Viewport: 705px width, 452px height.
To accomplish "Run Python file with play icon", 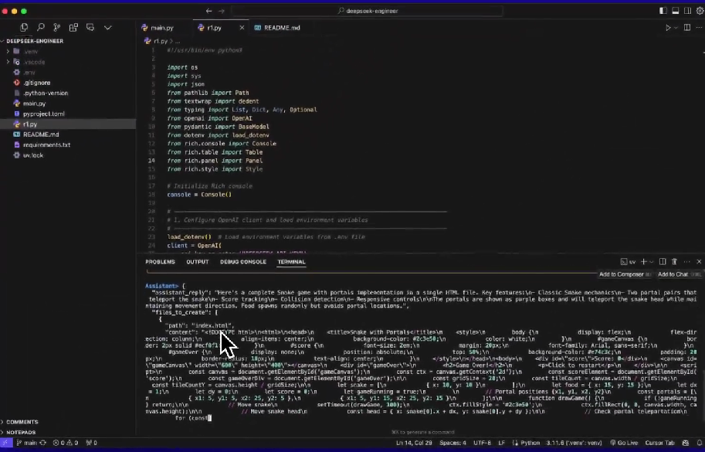I will coord(668,28).
